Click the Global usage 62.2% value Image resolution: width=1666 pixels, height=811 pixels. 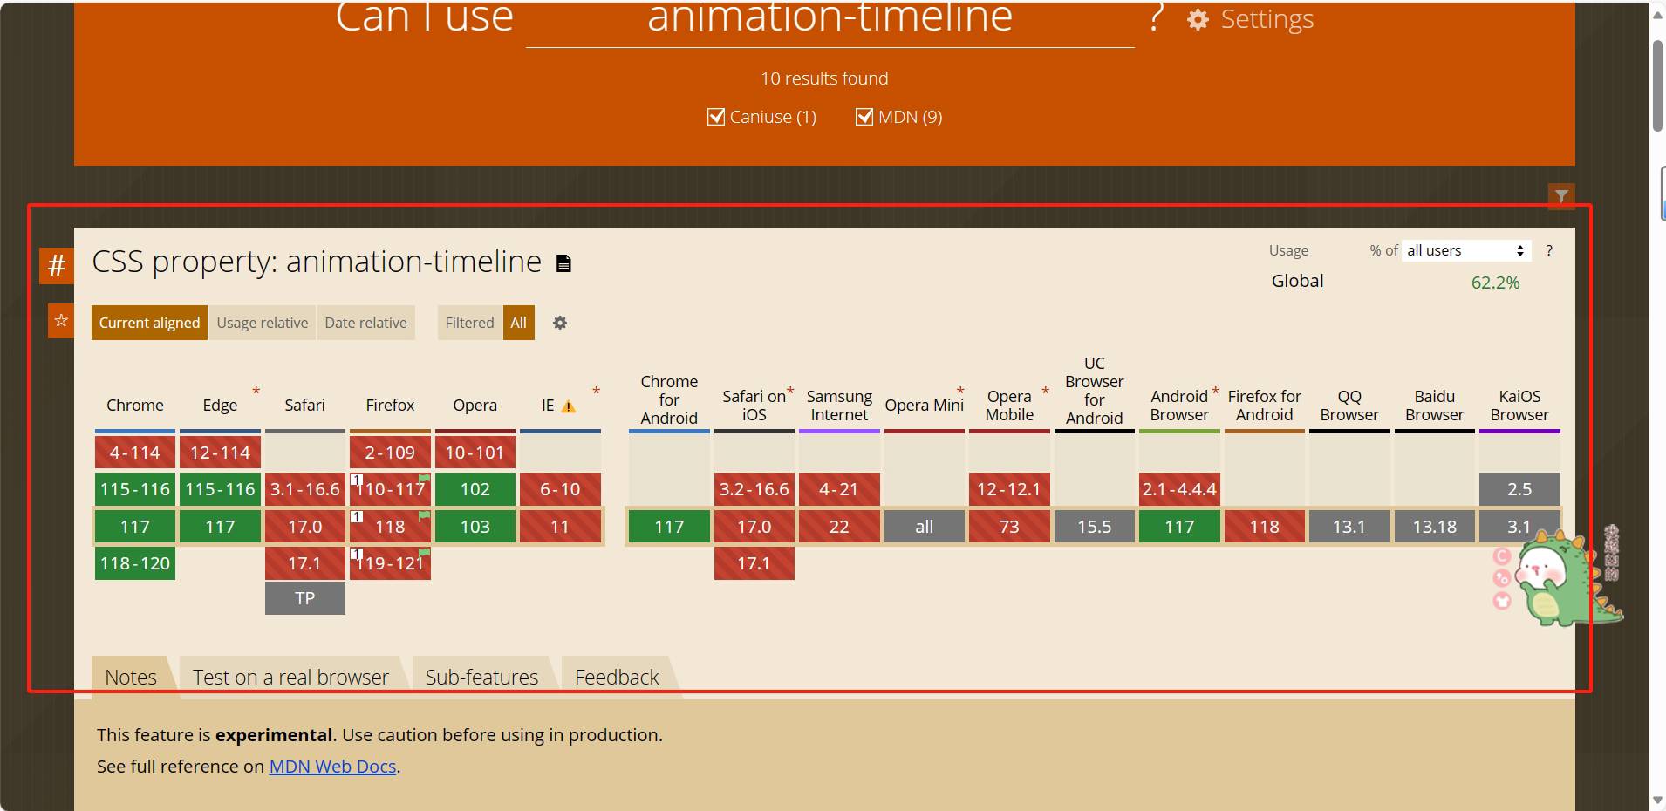coord(1495,283)
